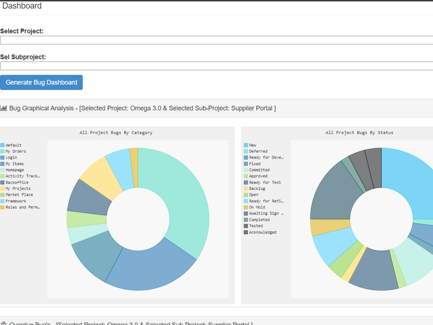The width and height of the screenshot is (433, 325).
Task: Toggle the Login legend swatch
Action: coord(3,158)
